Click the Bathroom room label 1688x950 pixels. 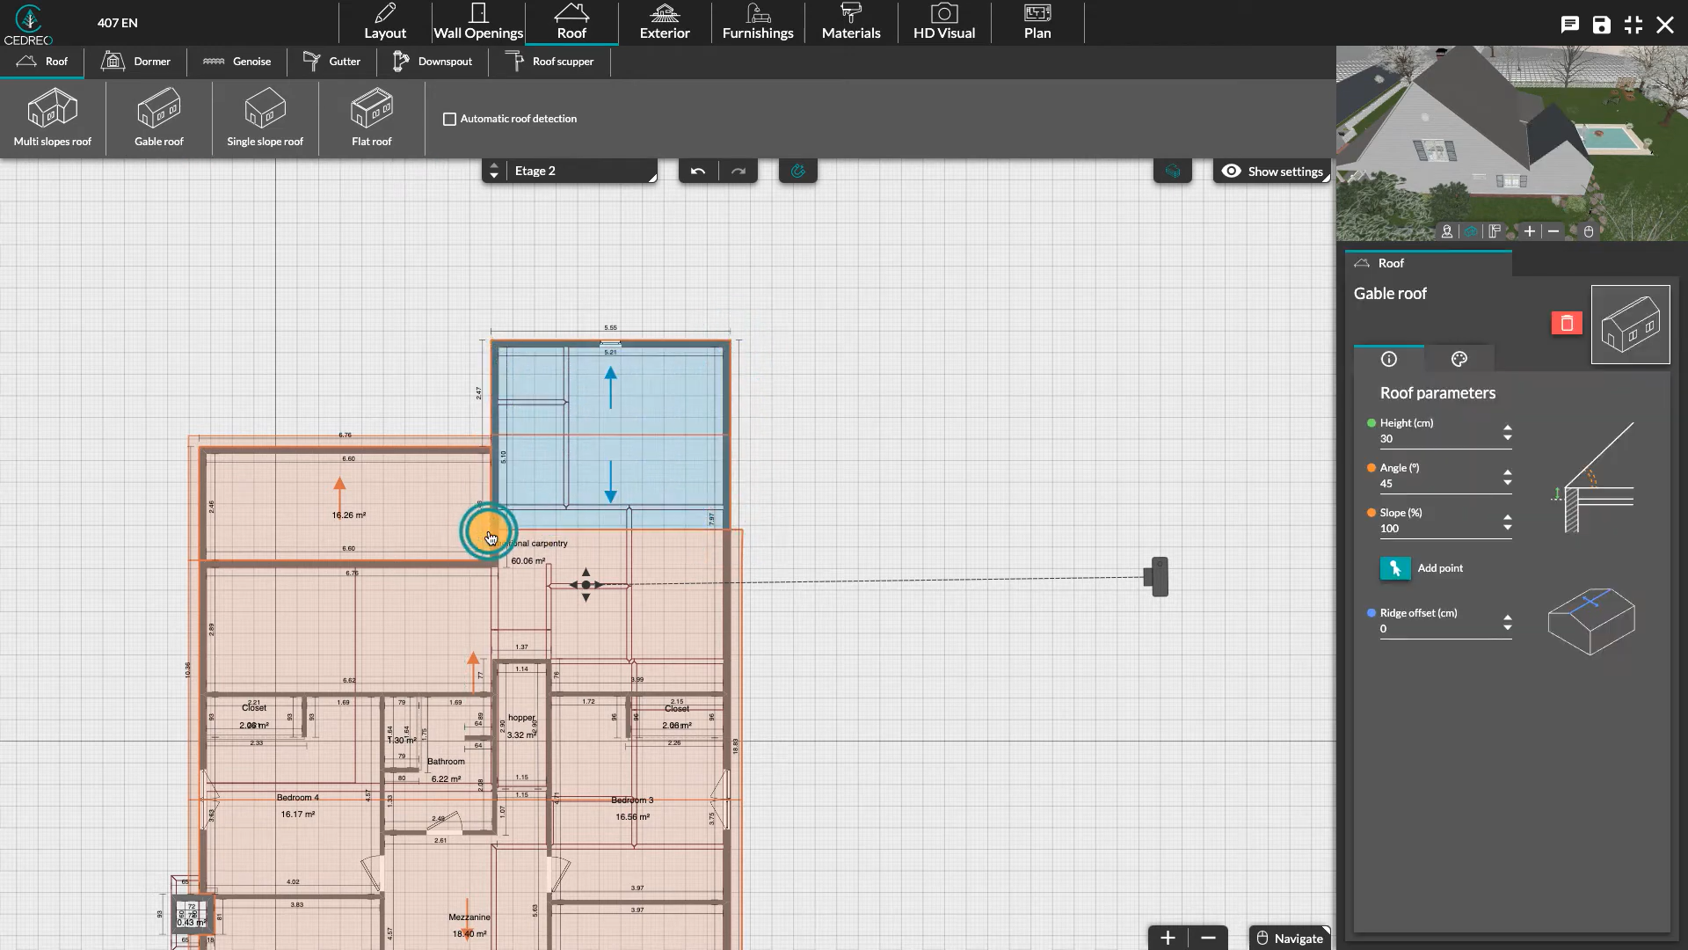coord(446,762)
